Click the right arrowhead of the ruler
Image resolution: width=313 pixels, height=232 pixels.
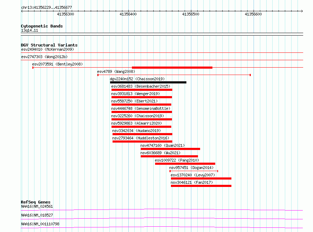point(302,11)
